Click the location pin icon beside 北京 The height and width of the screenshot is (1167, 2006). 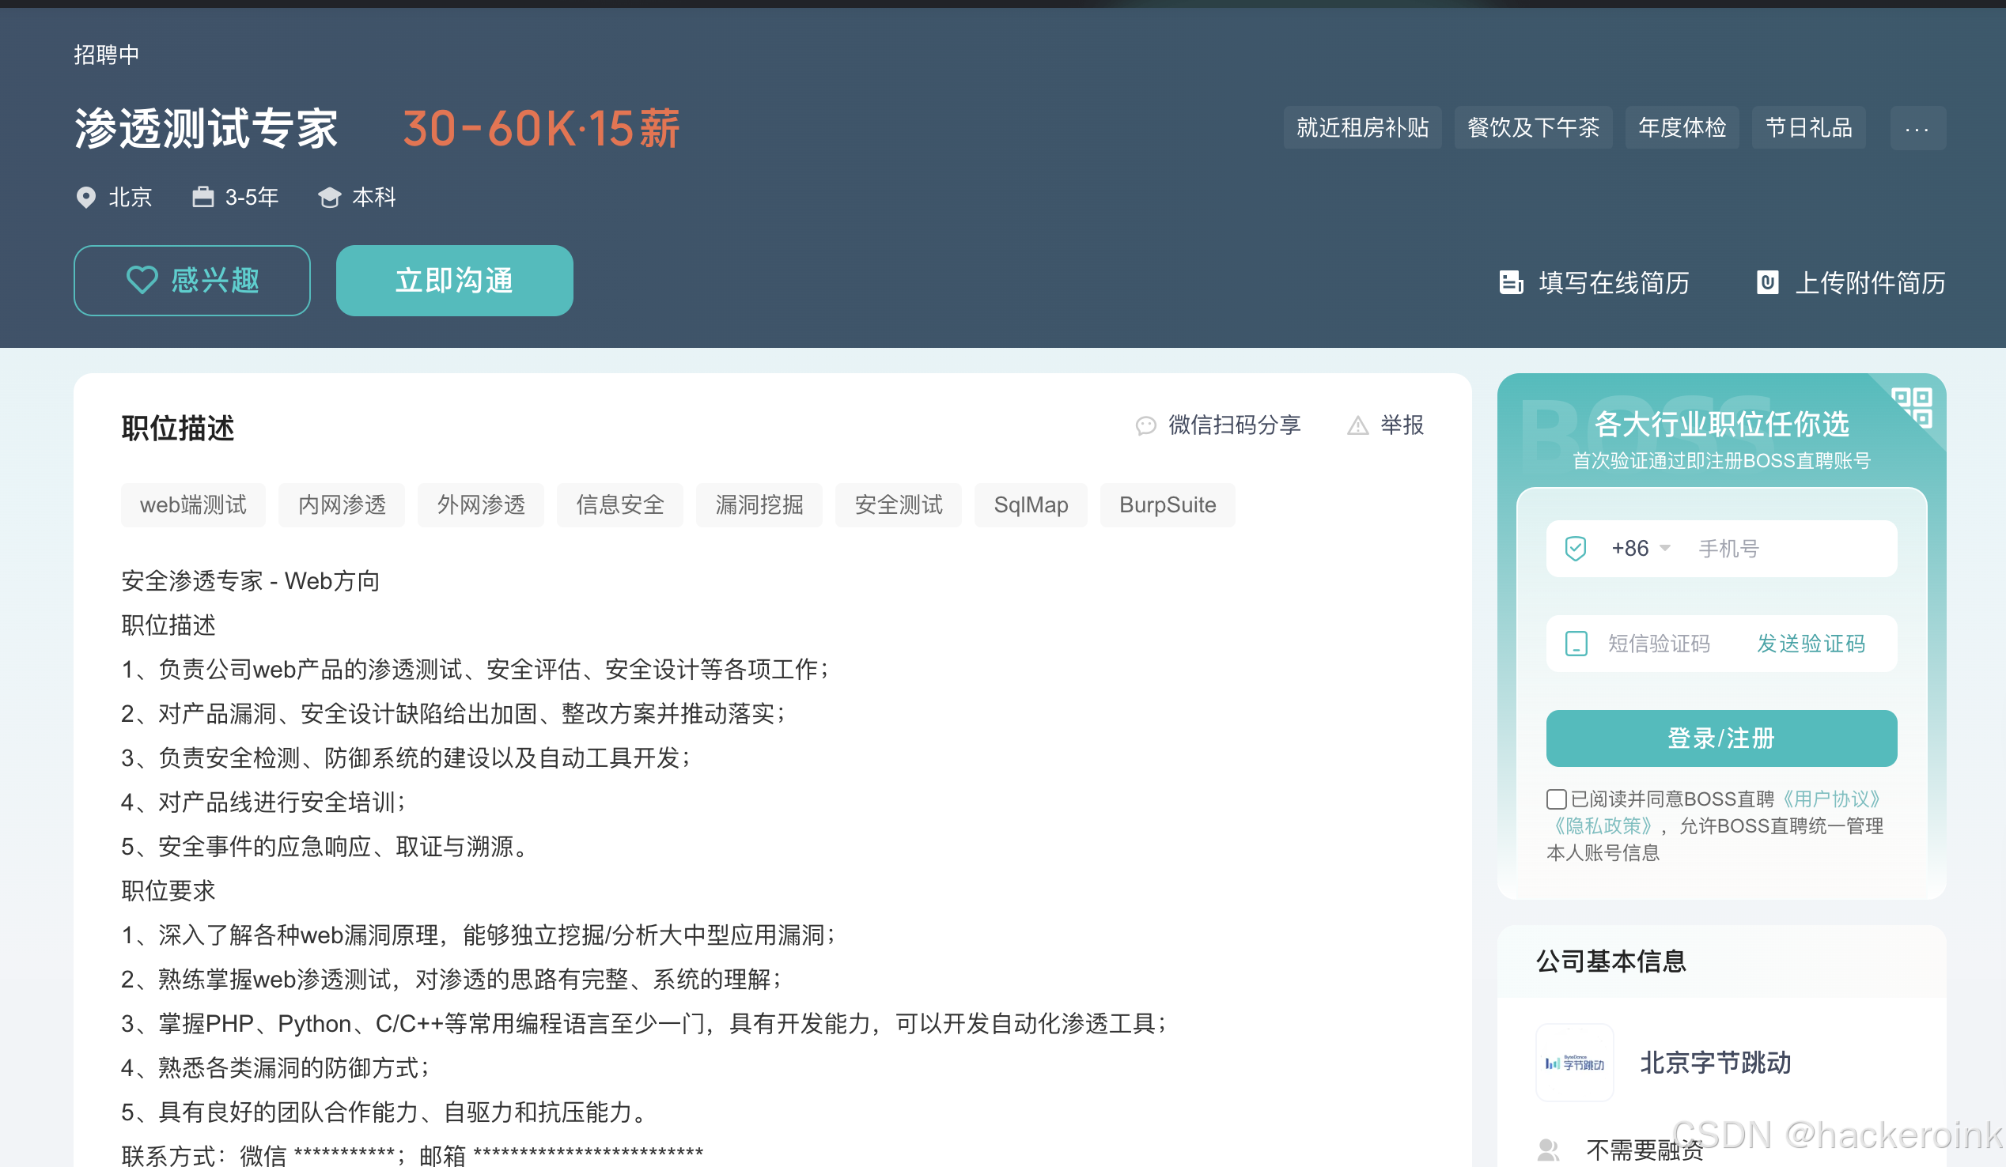coord(86,198)
